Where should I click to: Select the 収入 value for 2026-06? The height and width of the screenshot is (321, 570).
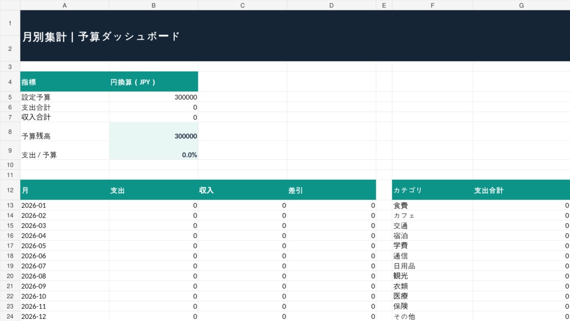(x=243, y=256)
